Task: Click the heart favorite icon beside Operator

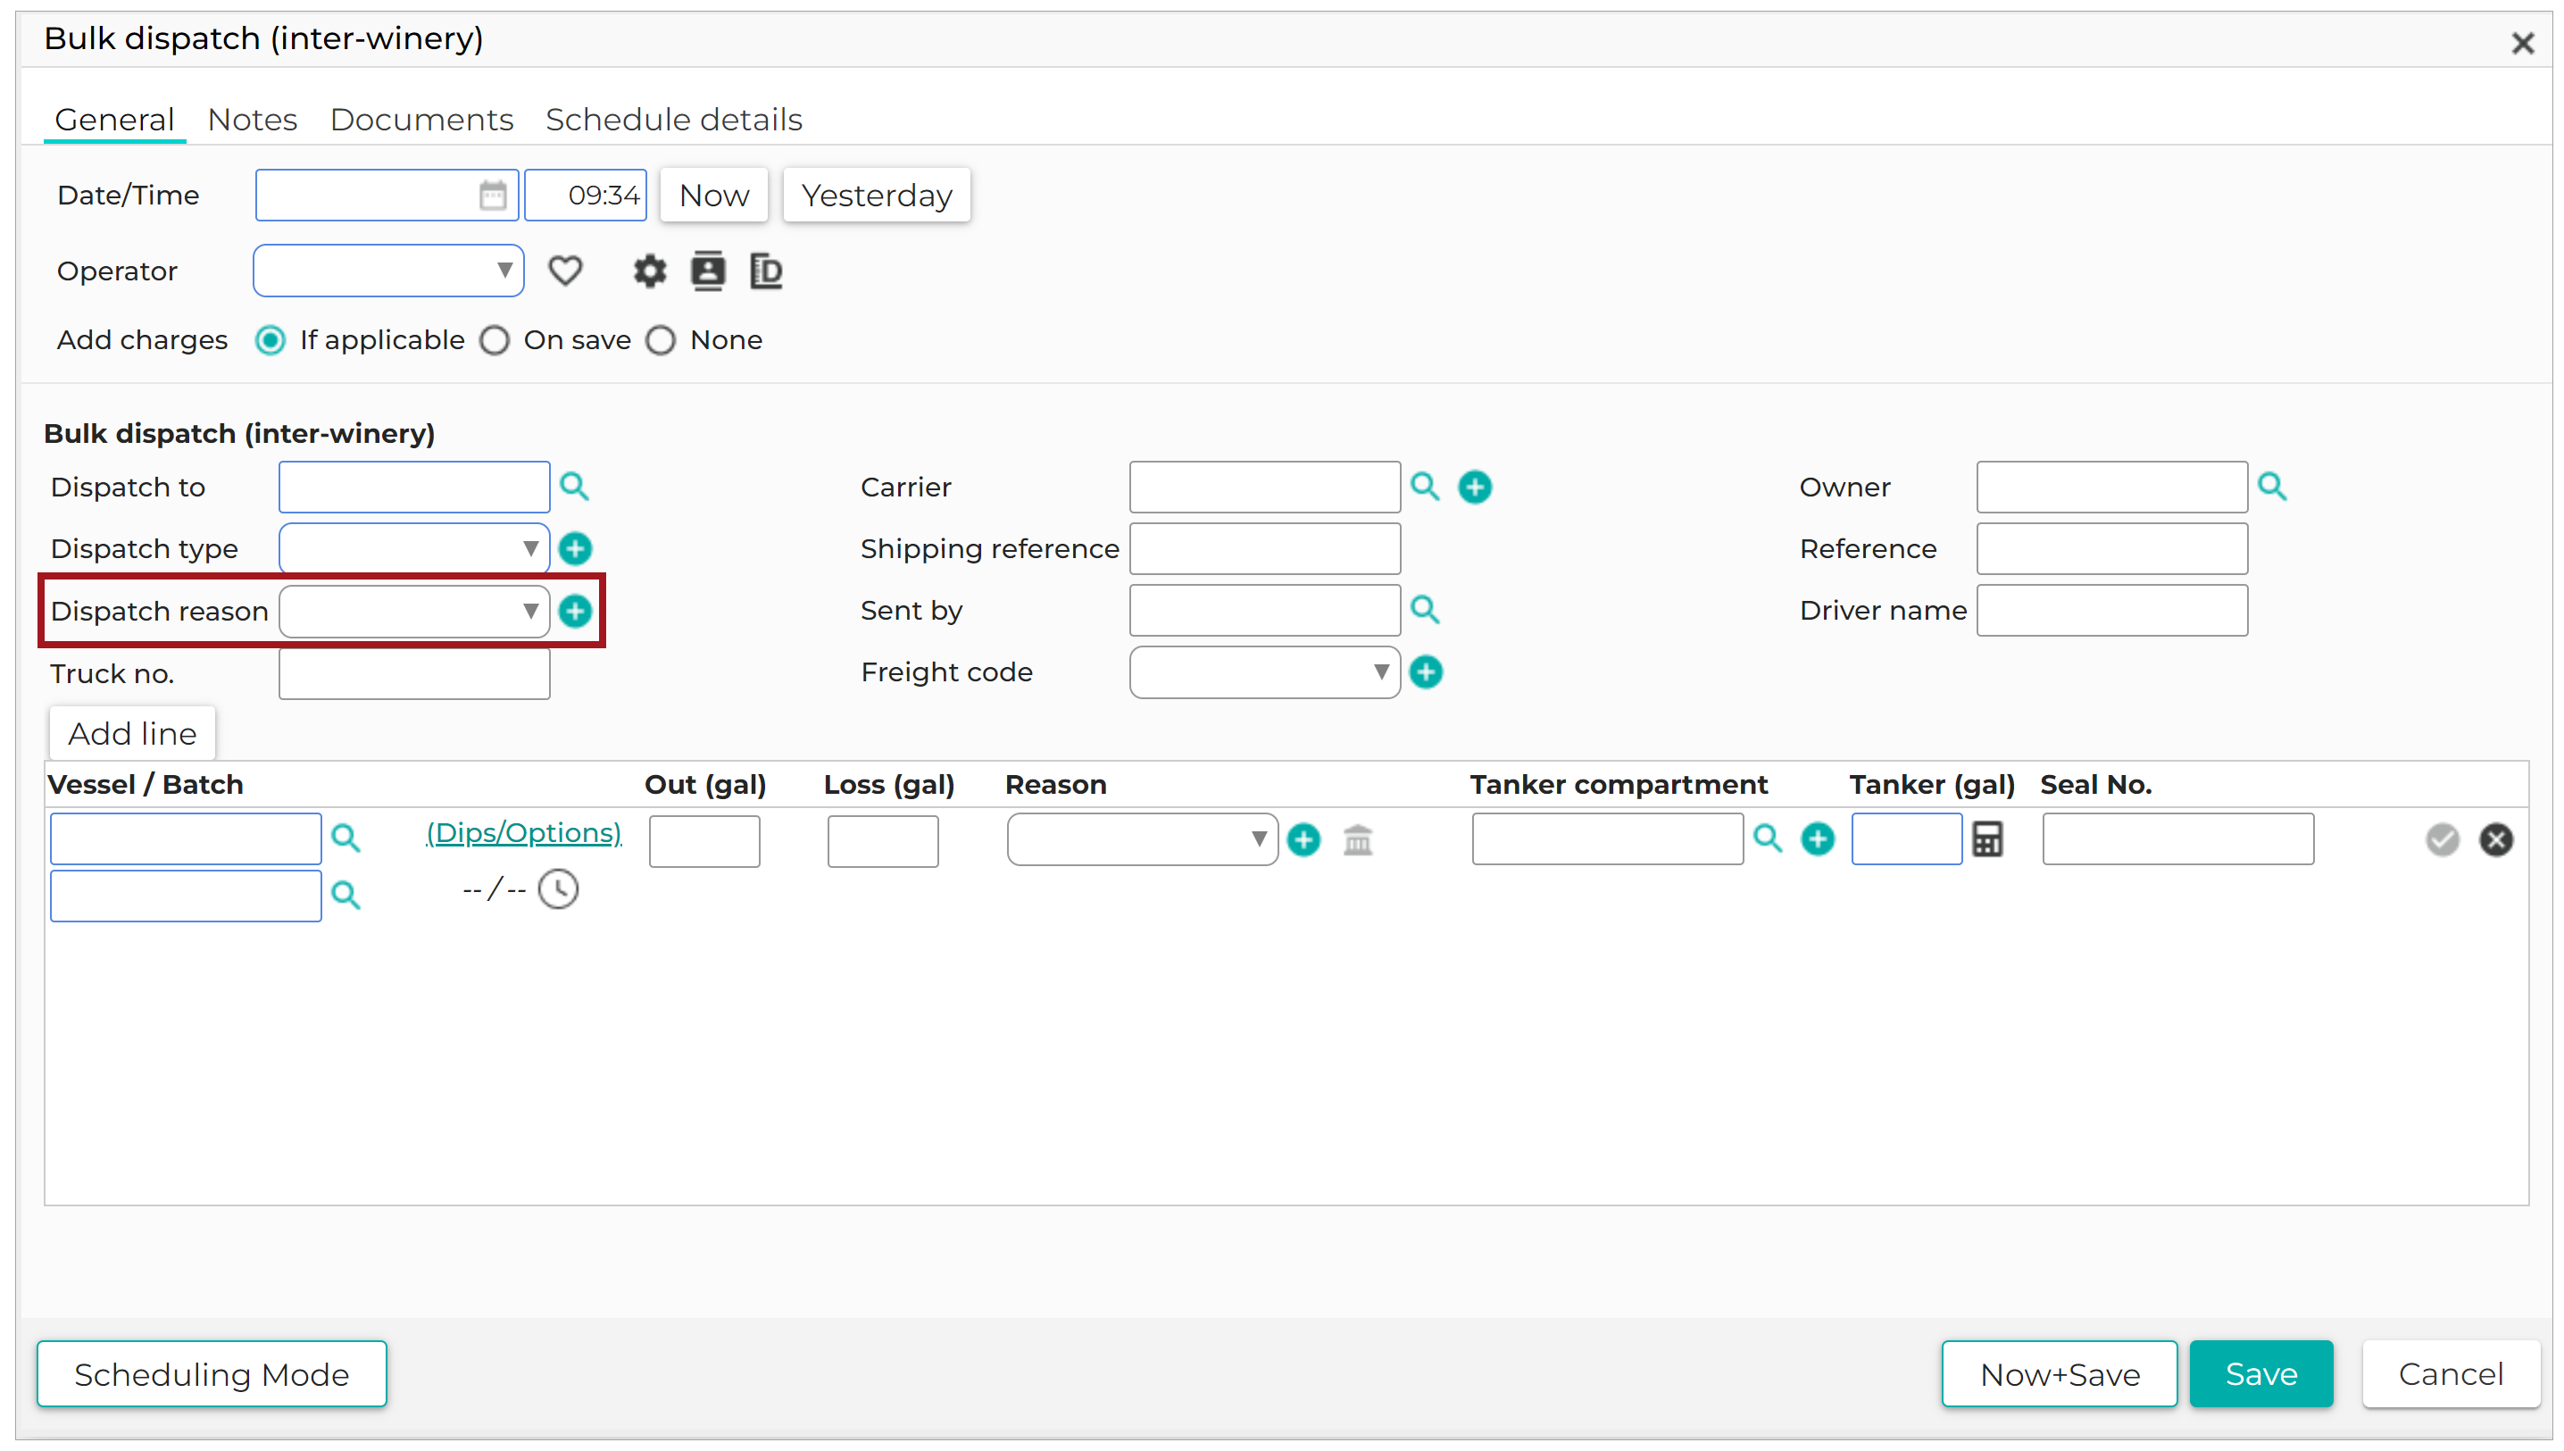Action: [x=565, y=271]
